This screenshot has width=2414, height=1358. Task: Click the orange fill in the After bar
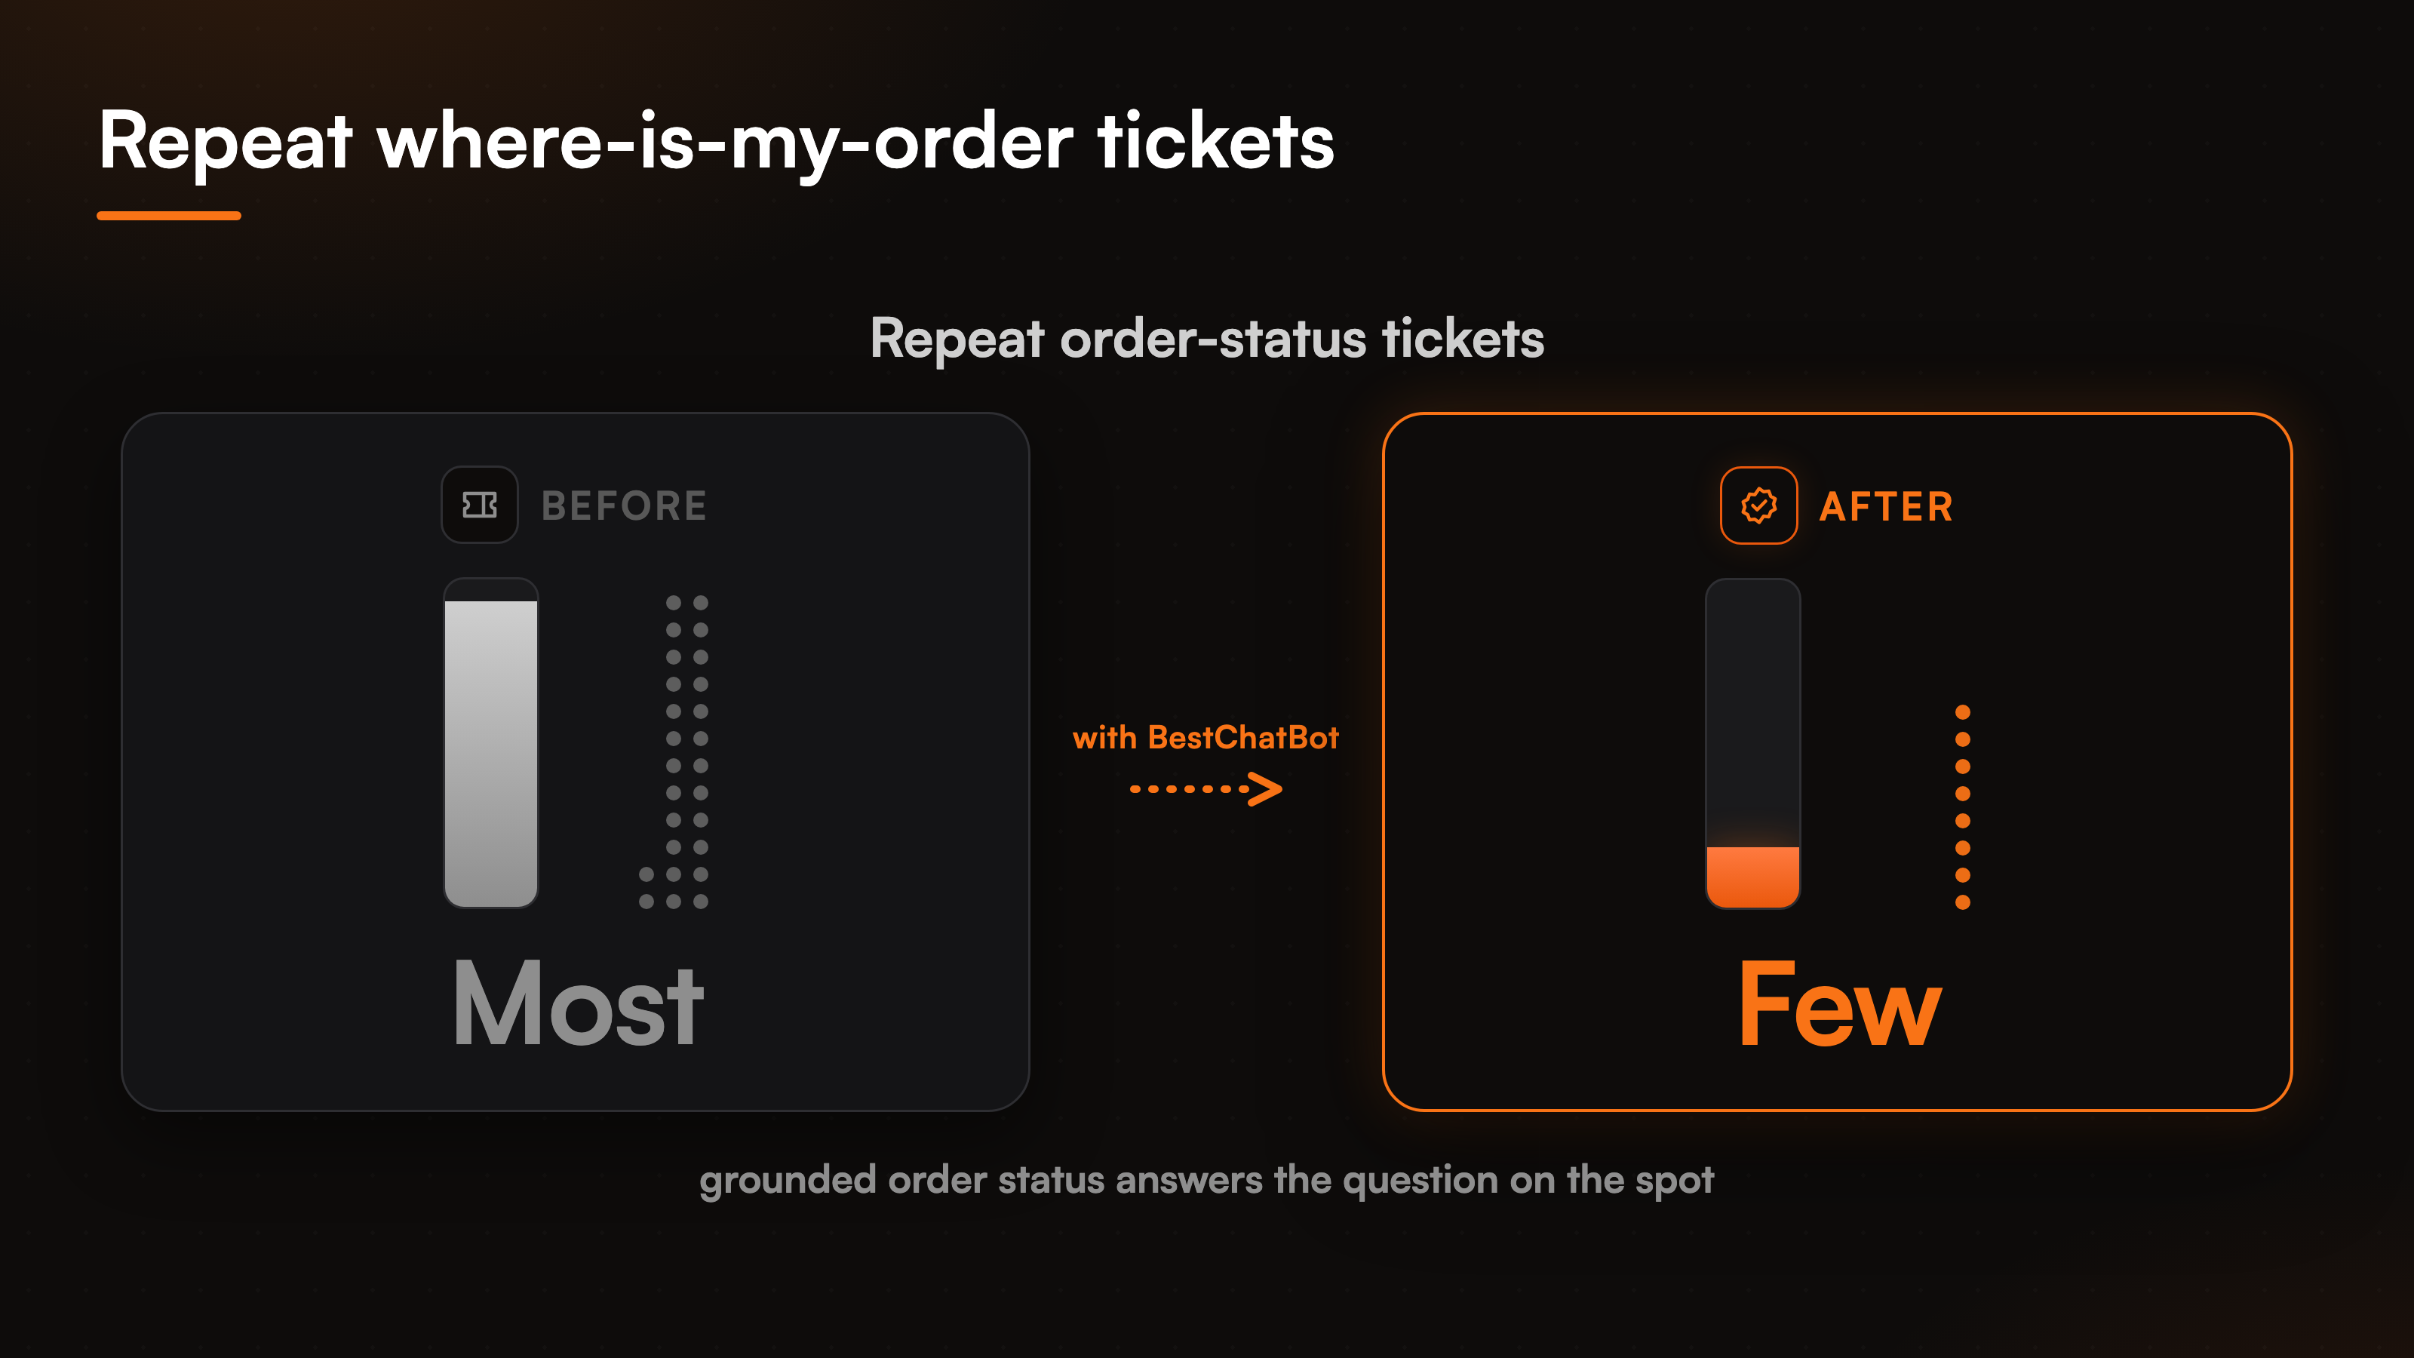point(1752,876)
